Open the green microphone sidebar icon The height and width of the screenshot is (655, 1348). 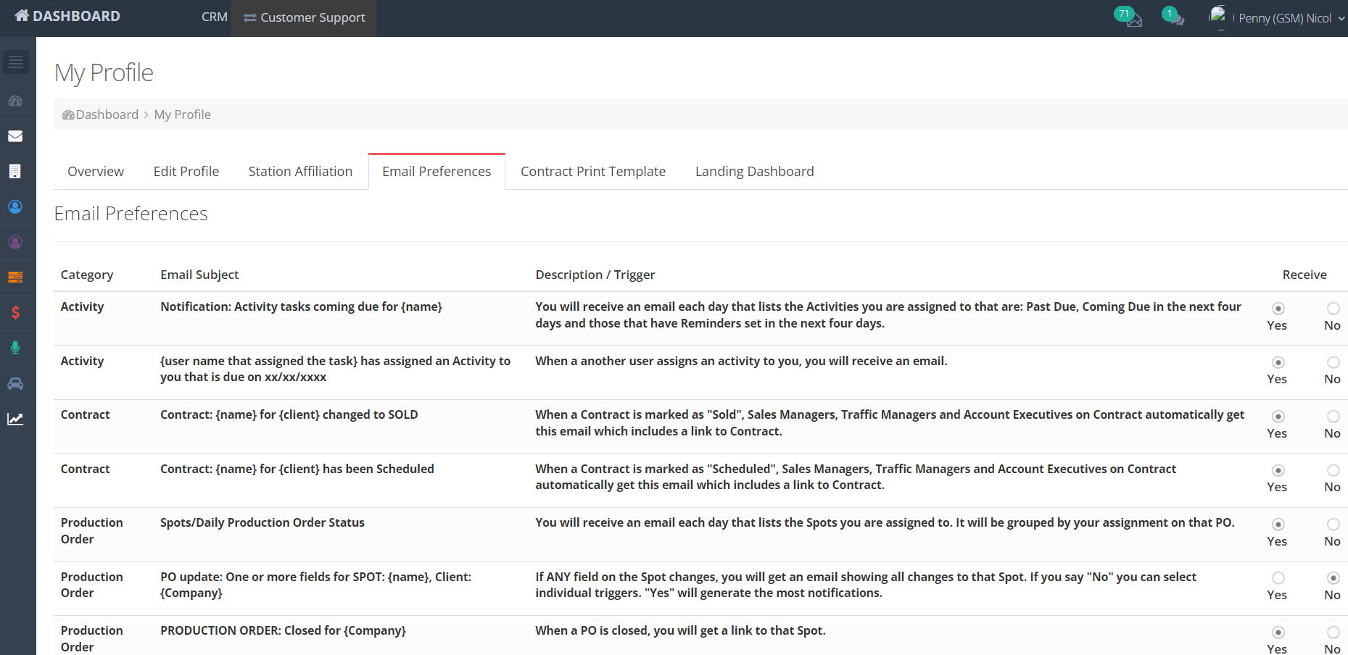click(15, 348)
